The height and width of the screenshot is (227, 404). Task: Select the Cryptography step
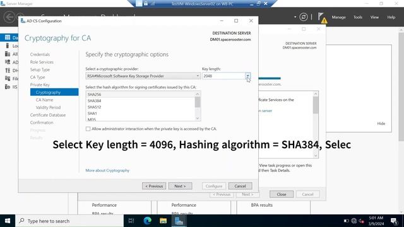54,92
